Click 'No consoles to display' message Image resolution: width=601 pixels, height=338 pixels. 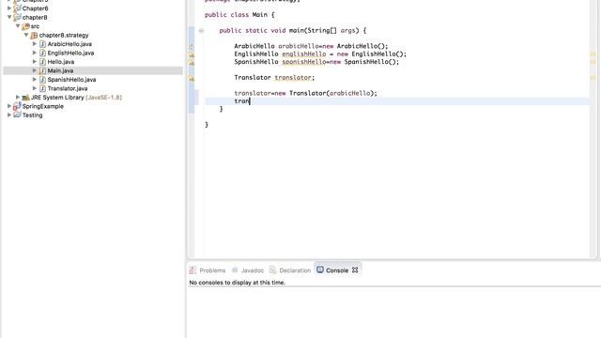237,283
